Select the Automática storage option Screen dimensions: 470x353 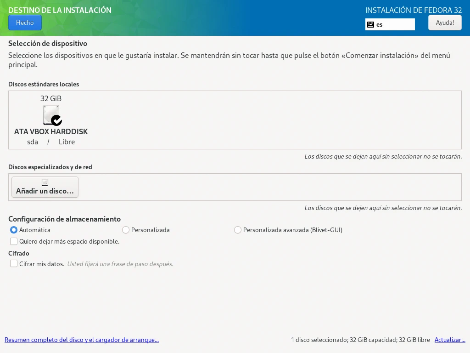pos(14,230)
